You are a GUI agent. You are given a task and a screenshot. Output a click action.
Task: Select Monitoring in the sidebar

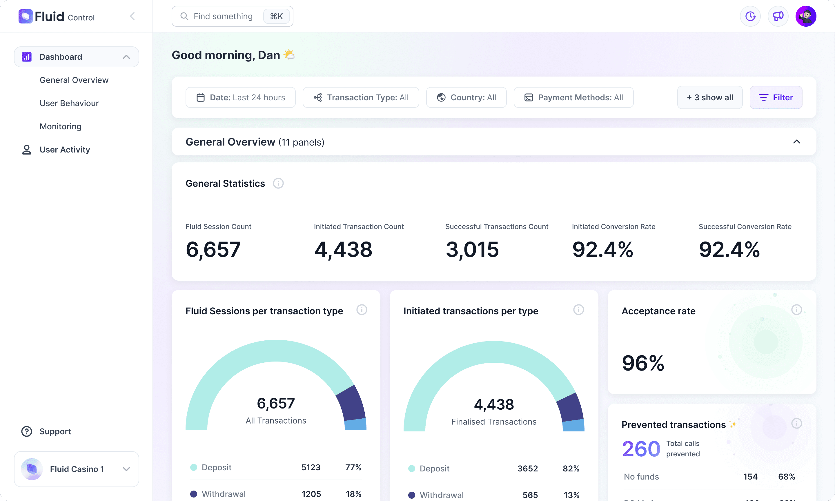[60, 126]
